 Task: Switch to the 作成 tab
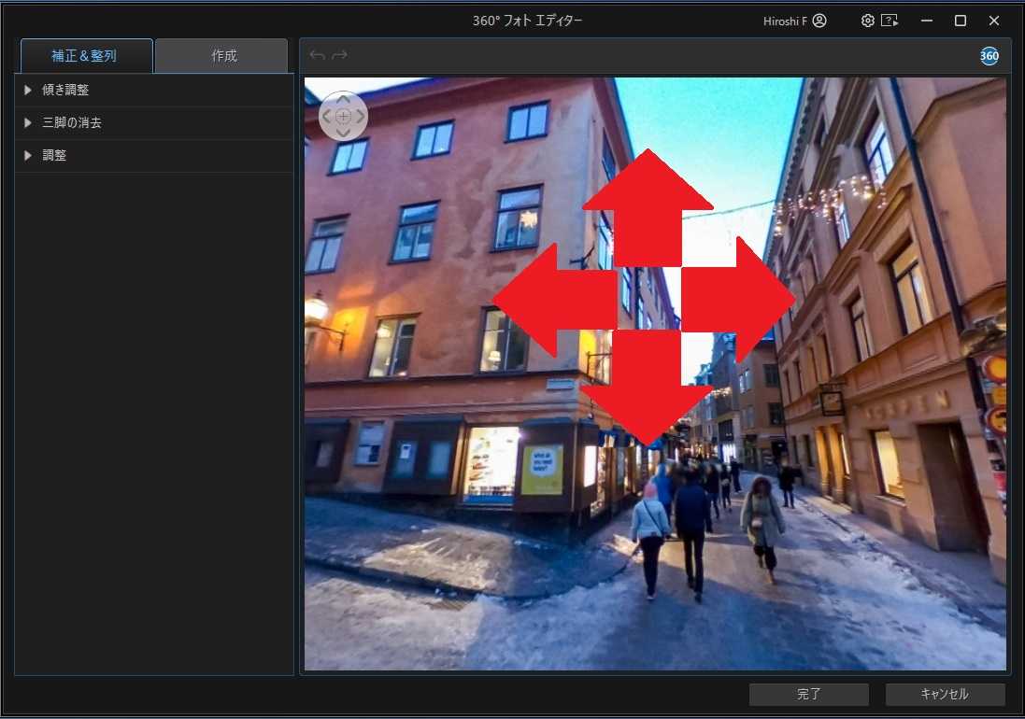pyautogui.click(x=221, y=55)
